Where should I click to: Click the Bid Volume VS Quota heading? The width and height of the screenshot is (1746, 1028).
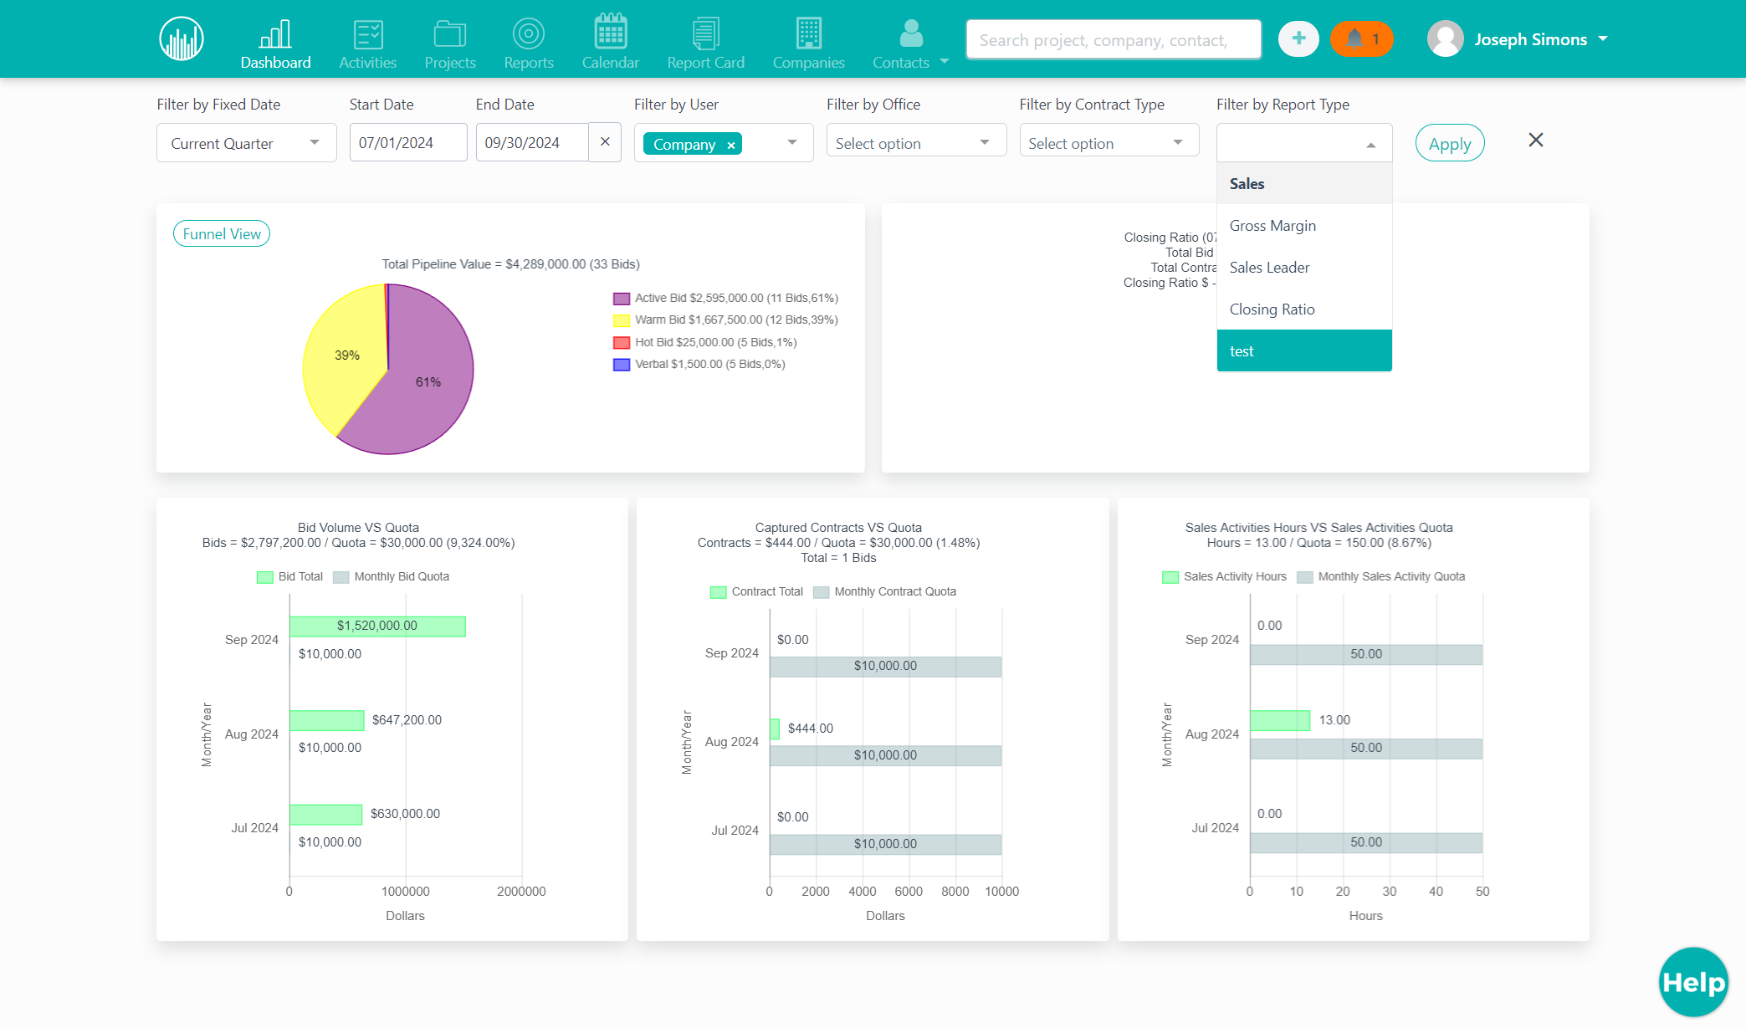(x=358, y=528)
